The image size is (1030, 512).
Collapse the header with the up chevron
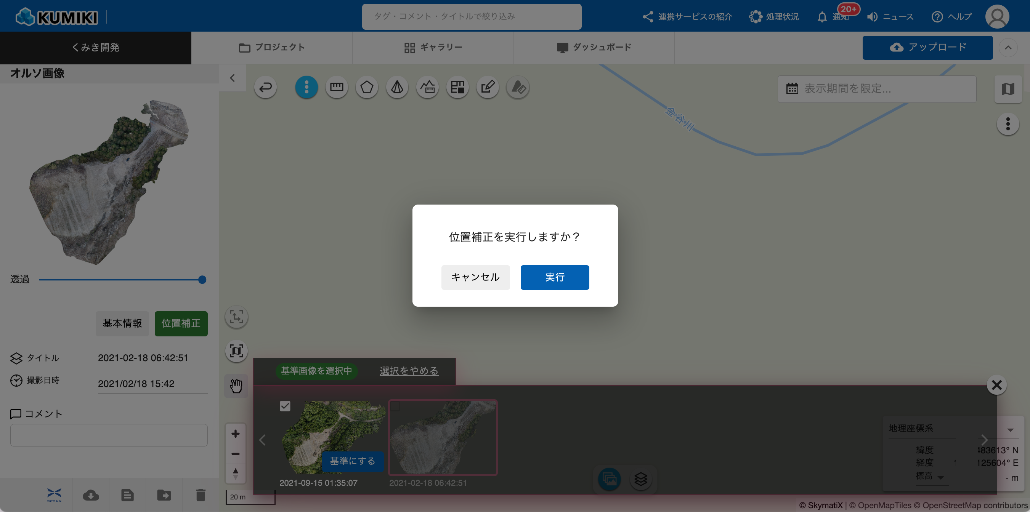tap(1008, 48)
